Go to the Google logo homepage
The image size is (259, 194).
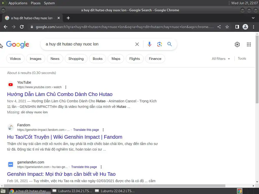coord(17,44)
